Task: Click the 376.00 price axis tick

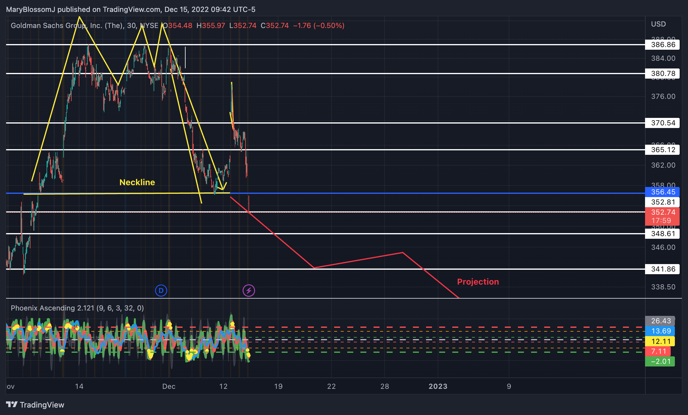Action: coord(663,96)
